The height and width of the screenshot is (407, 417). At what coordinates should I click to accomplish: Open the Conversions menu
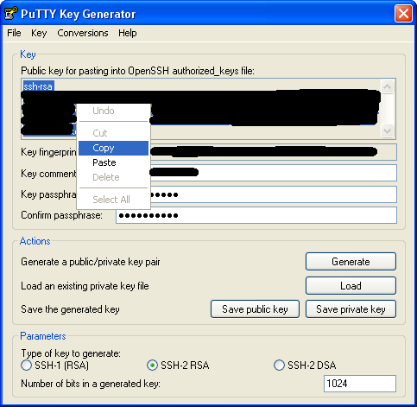tap(83, 33)
